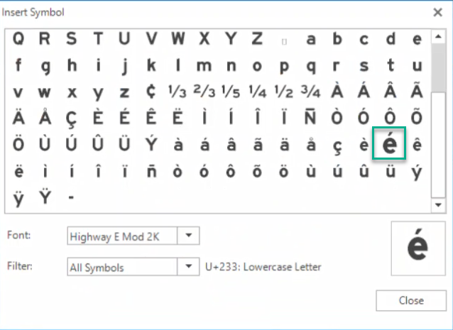Image resolution: width=453 pixels, height=330 pixels.
Task: Select the cent sign ¢ symbol
Action: point(151,92)
